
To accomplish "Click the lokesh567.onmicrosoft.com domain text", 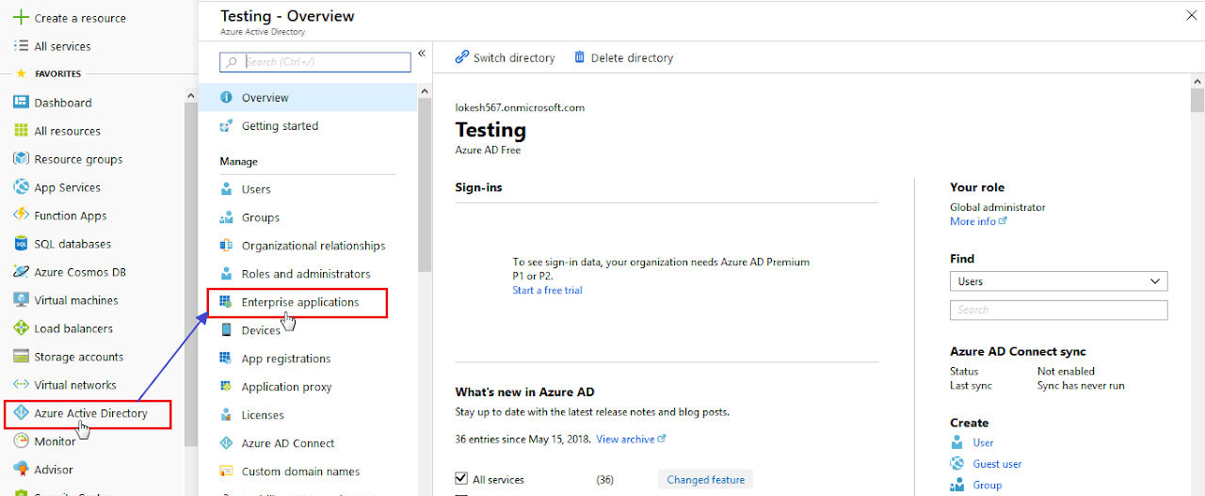I will 520,107.
